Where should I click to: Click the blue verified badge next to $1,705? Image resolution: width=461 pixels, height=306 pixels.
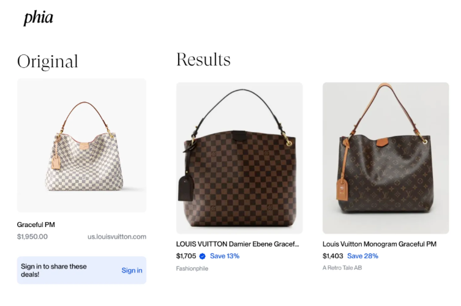click(x=202, y=256)
